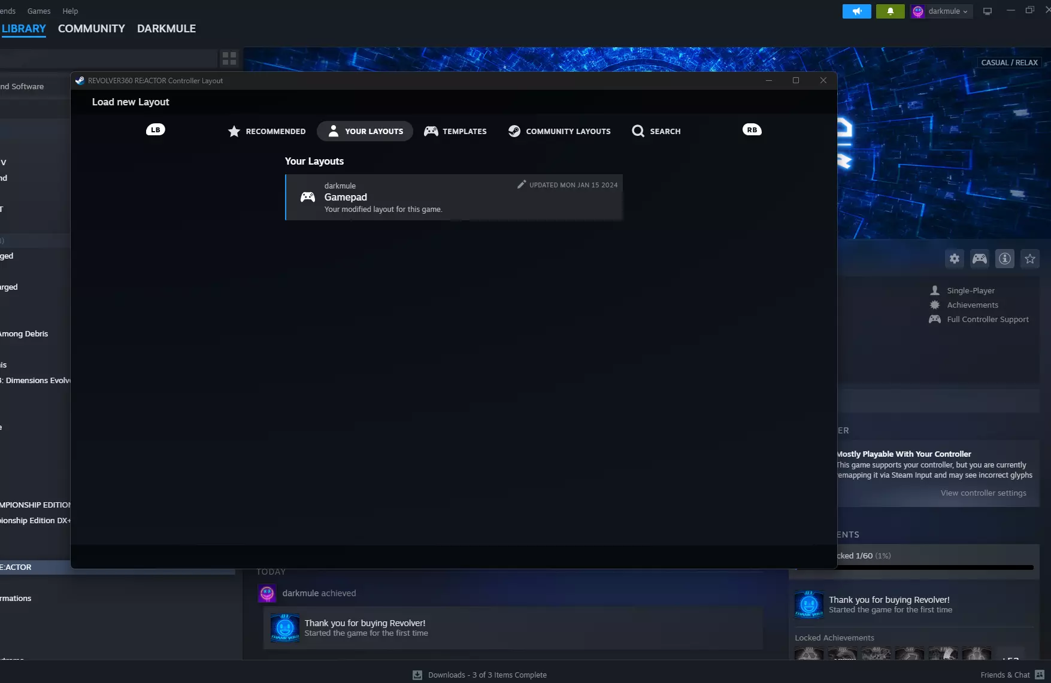Maximize the Controller Layout window

(x=796, y=81)
